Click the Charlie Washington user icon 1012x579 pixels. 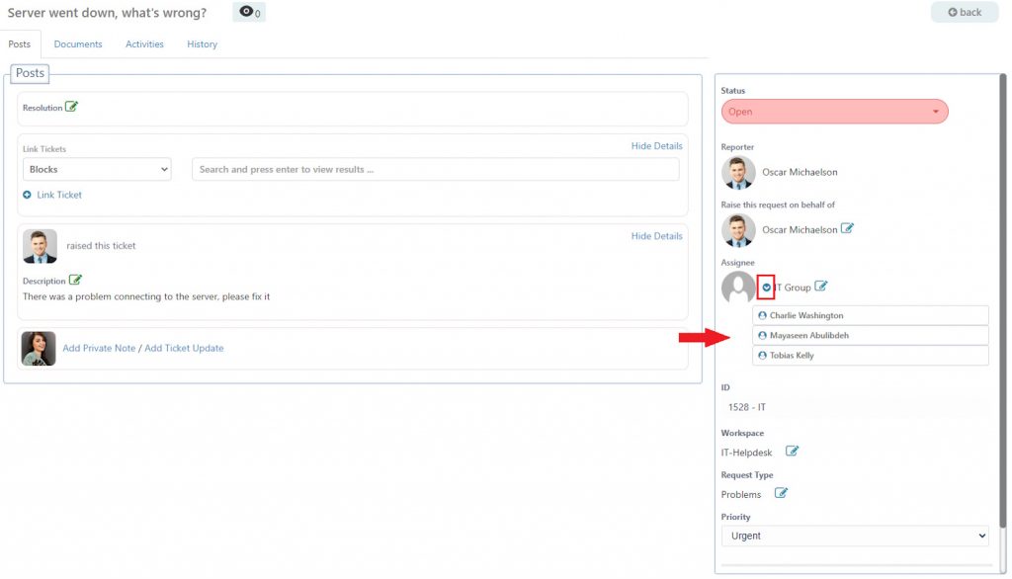(762, 315)
